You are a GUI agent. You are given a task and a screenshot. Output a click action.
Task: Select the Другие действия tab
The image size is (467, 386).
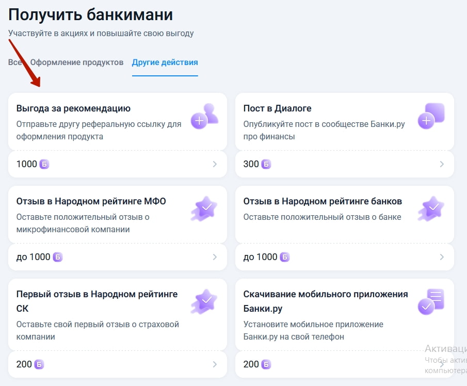[165, 62]
